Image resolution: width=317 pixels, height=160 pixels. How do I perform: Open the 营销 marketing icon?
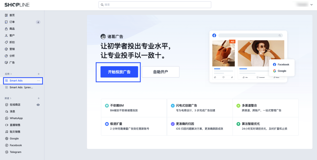6,49
